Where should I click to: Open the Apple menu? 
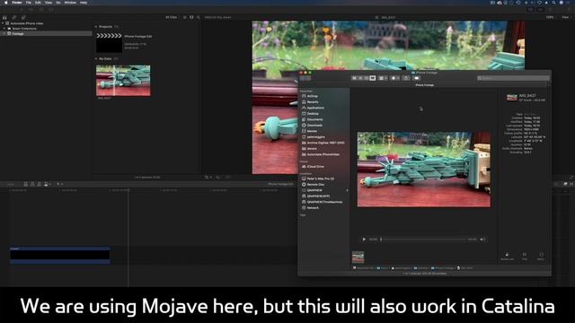(6, 3)
